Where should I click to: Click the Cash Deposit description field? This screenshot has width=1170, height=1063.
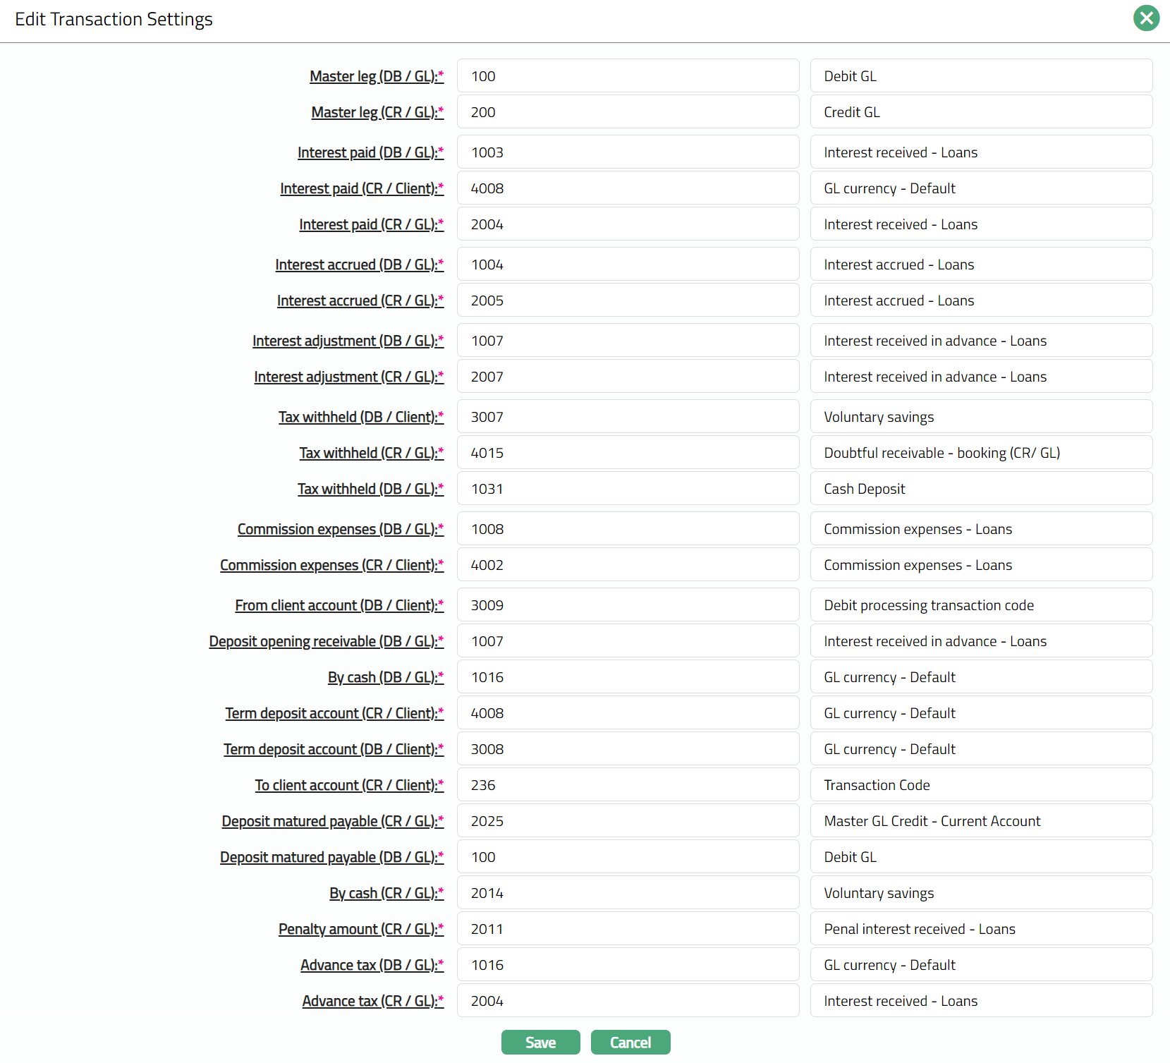pyautogui.click(x=980, y=489)
